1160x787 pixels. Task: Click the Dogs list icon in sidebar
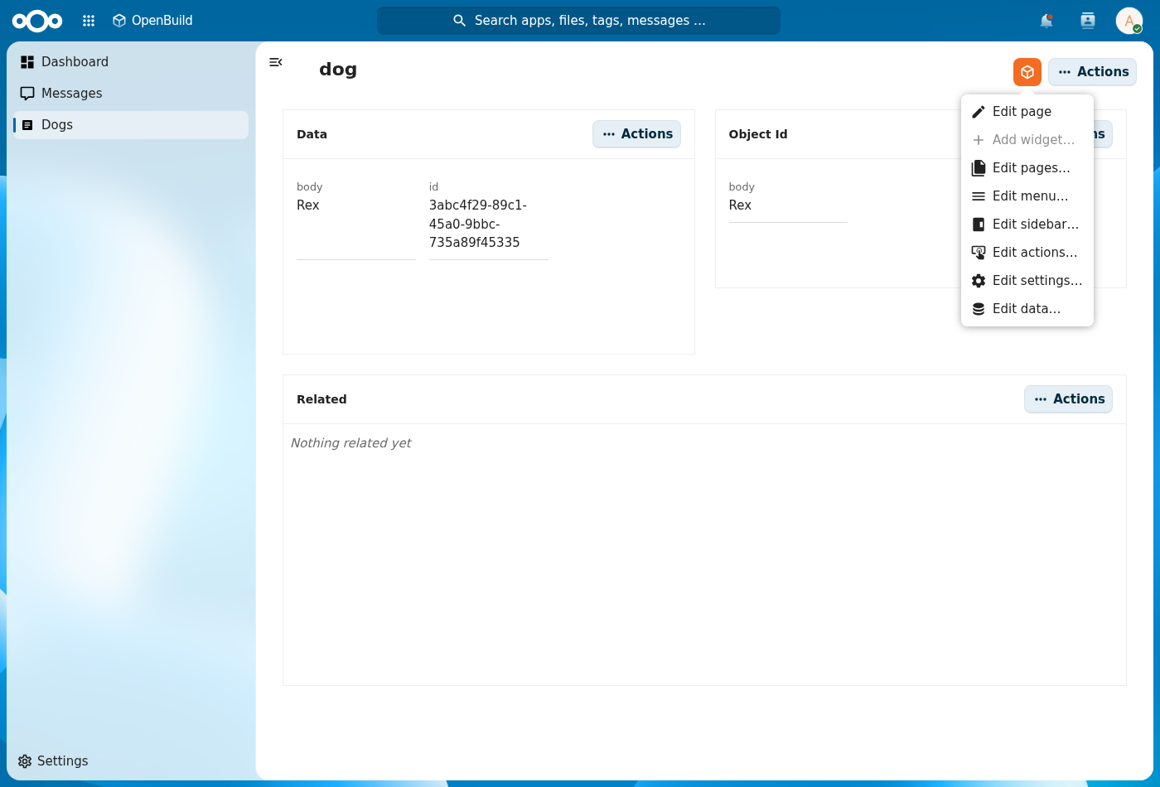tap(27, 125)
